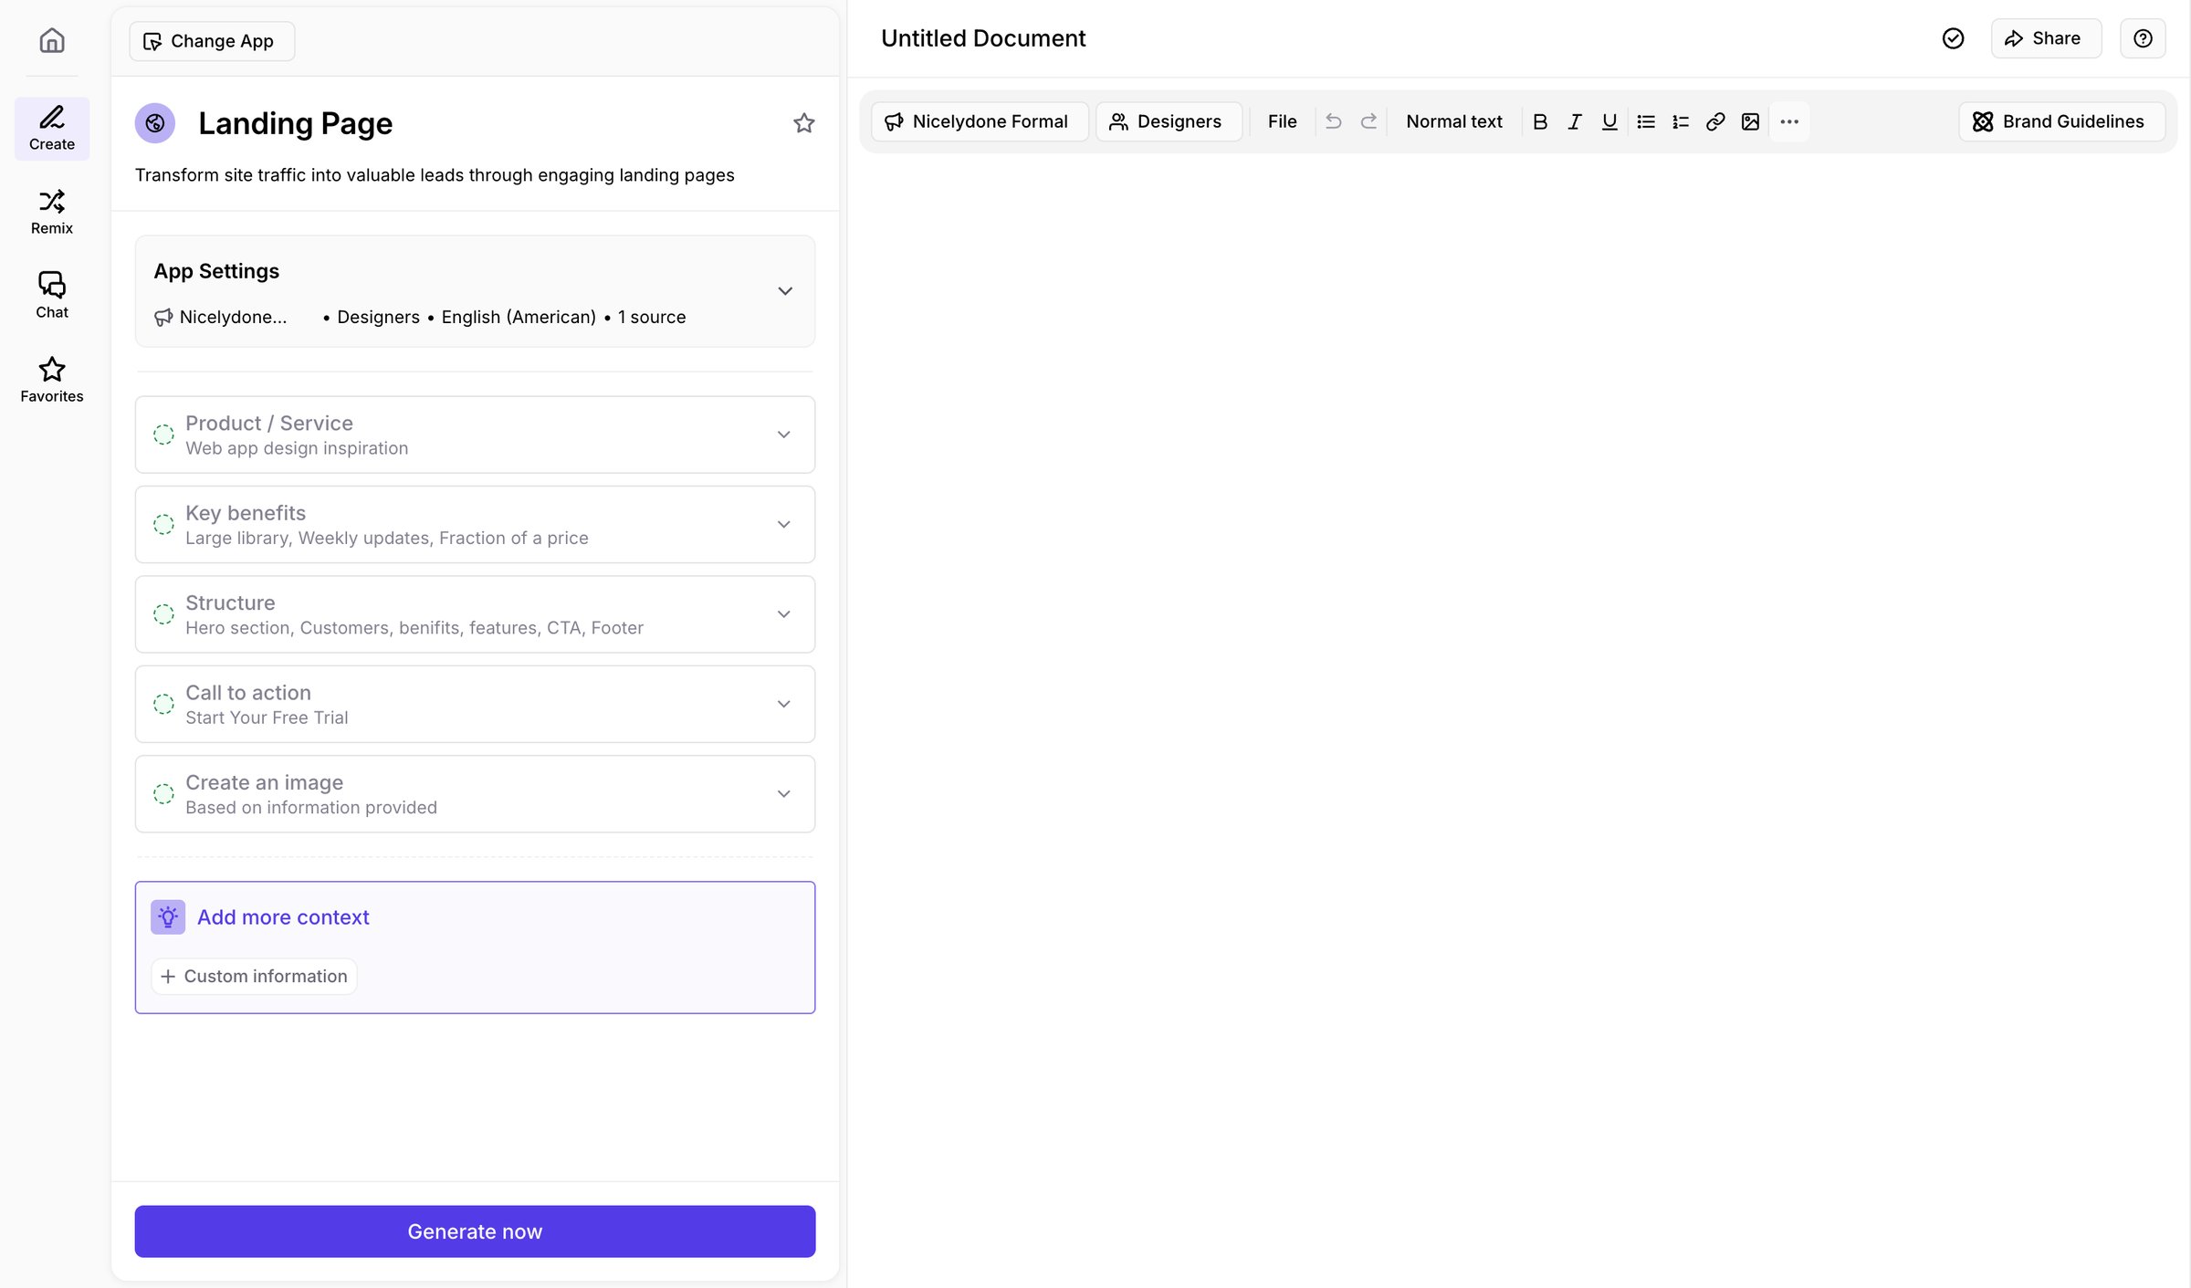Open the Remix section

coord(52,212)
